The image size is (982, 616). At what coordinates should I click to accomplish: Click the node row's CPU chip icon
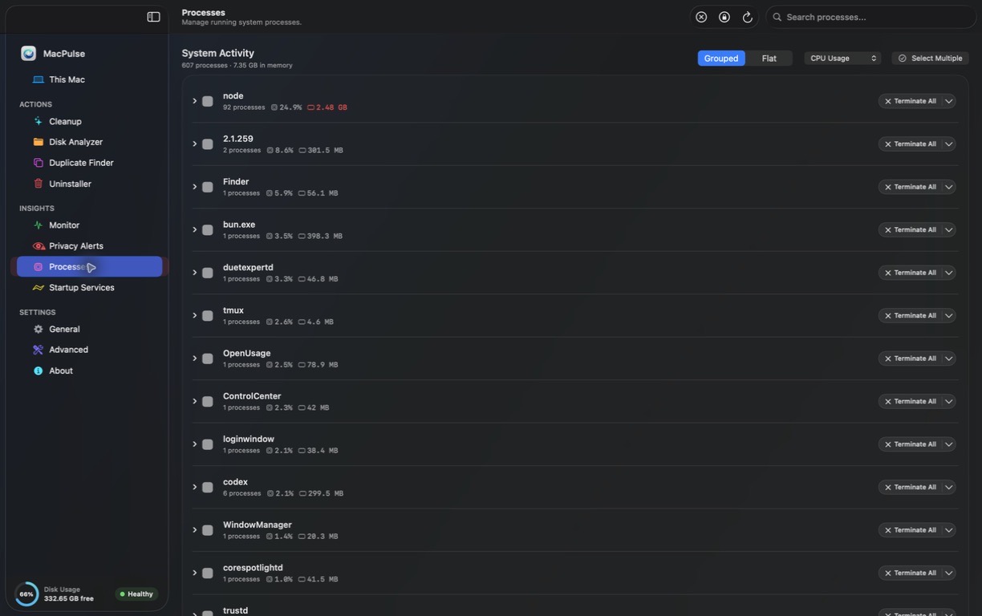point(274,107)
